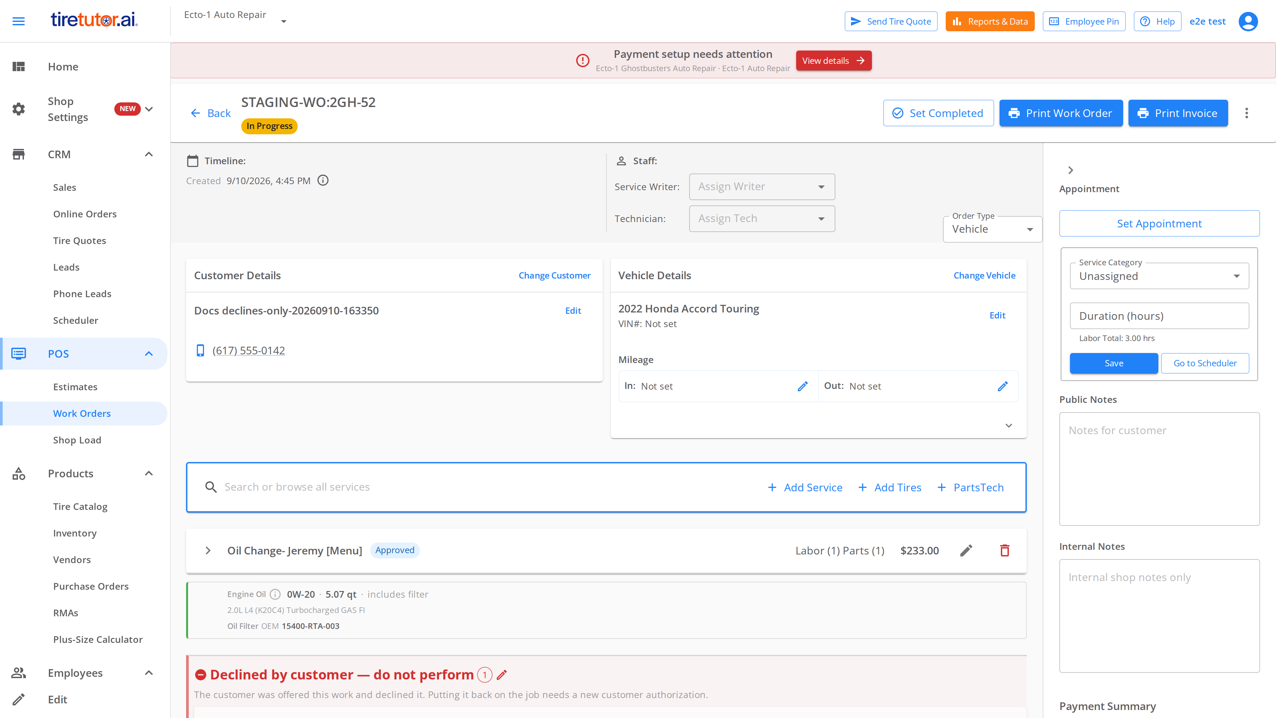Click the Duration (hours) field
The width and height of the screenshot is (1276, 718).
(1159, 316)
